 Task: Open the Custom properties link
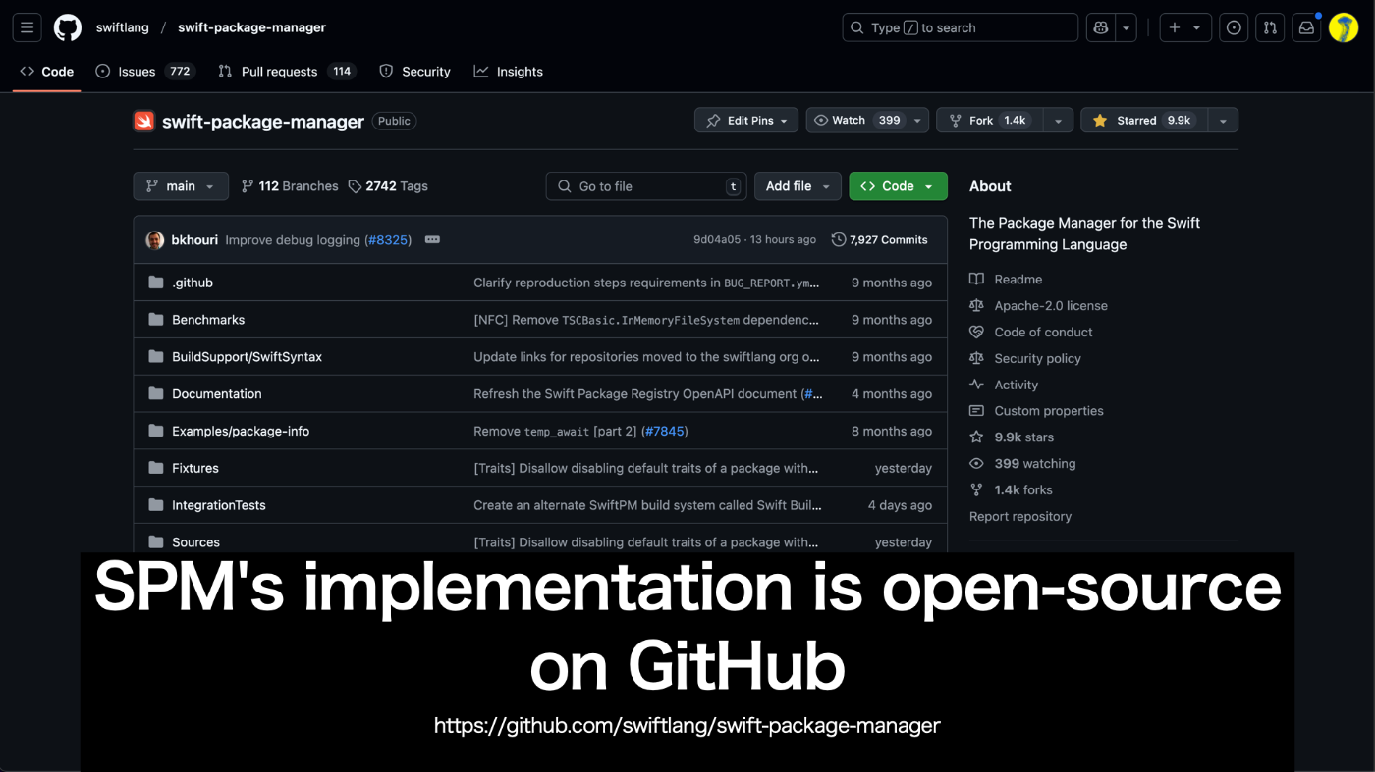1036,411
